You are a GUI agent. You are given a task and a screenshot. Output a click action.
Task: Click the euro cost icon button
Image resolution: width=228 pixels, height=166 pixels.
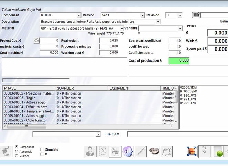coord(6,152)
